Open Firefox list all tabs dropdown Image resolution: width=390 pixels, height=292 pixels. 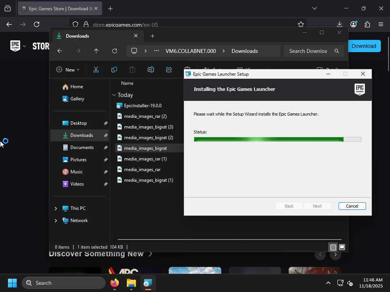[315, 8]
